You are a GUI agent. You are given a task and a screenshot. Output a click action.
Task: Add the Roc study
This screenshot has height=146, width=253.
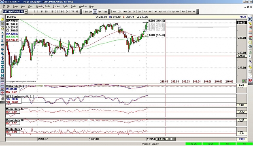pyautogui.click(x=184, y=12)
